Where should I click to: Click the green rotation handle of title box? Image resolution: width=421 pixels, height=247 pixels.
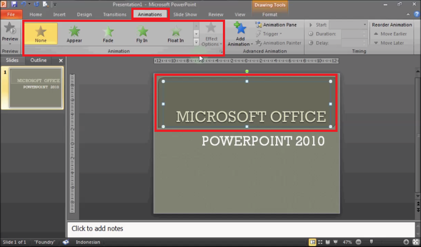coord(247,71)
